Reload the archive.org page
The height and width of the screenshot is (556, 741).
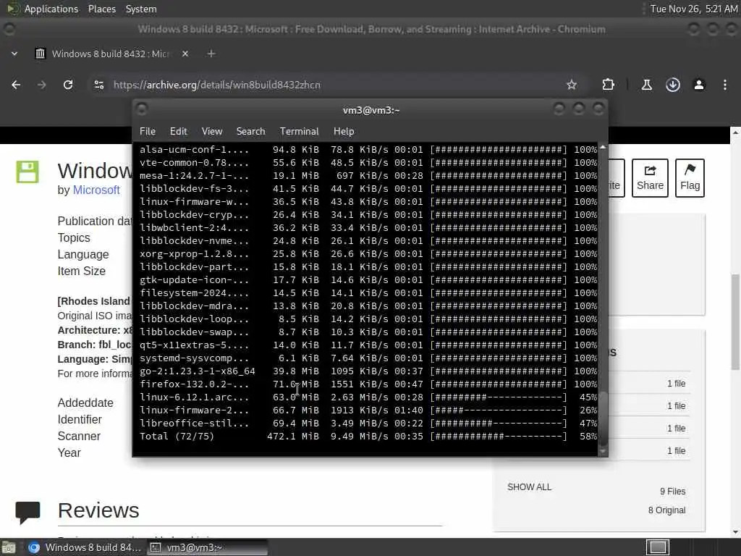pyautogui.click(x=68, y=85)
